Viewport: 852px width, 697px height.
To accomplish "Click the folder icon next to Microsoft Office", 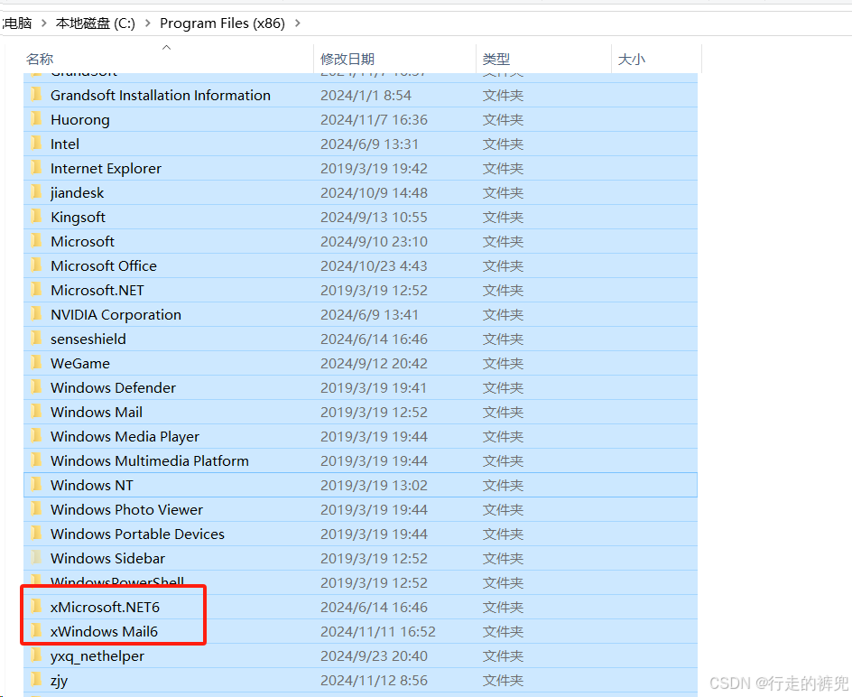I will (36, 265).
